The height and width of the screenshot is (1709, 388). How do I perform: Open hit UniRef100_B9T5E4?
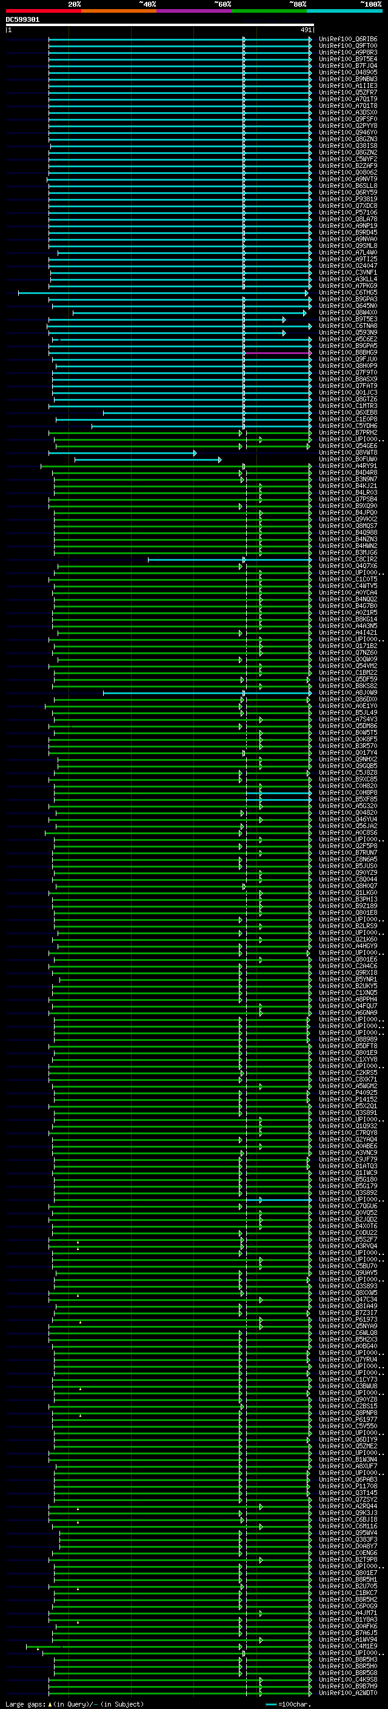348,59
